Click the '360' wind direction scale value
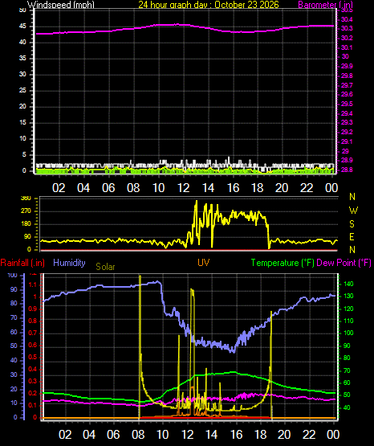This screenshot has height=446, width=374. 26,198
